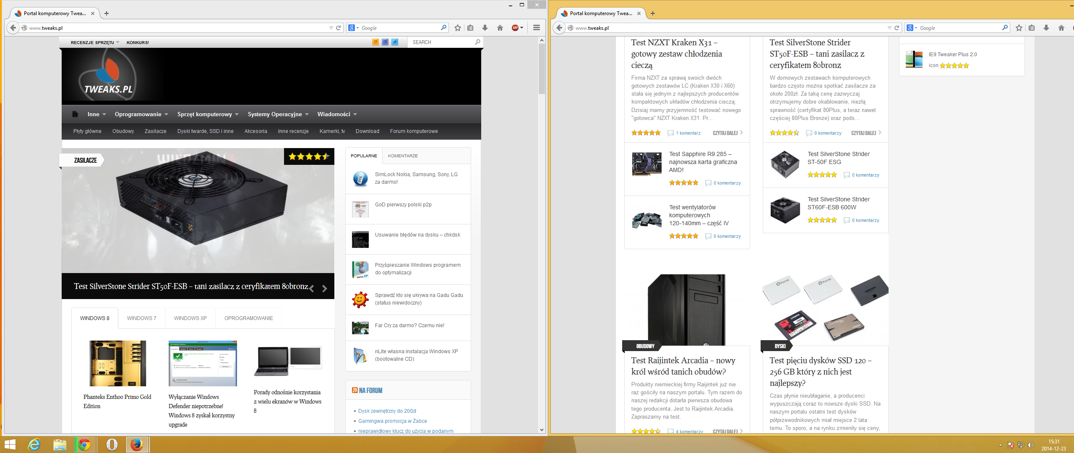Open URL history dropdown in right Firefox

click(889, 28)
